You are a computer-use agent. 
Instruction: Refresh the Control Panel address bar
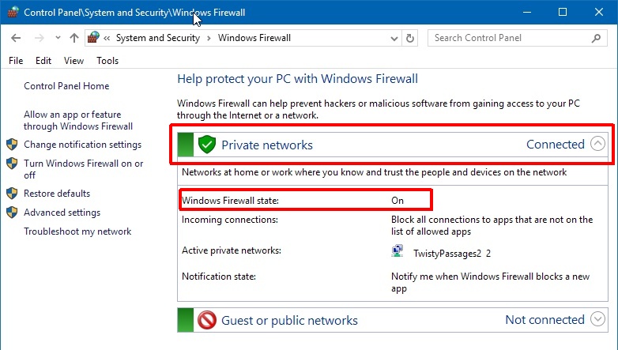coord(409,38)
